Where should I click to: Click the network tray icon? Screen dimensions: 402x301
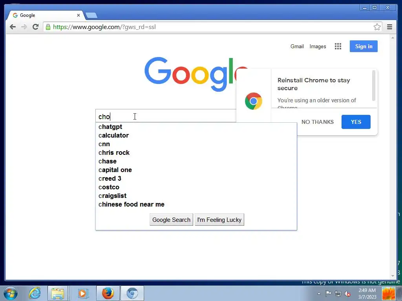(x=338, y=294)
